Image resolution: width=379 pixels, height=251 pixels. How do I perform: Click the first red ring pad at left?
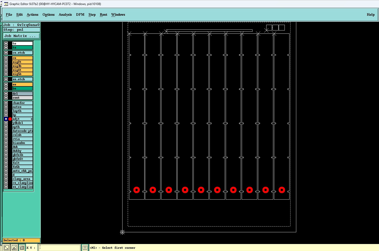point(136,190)
